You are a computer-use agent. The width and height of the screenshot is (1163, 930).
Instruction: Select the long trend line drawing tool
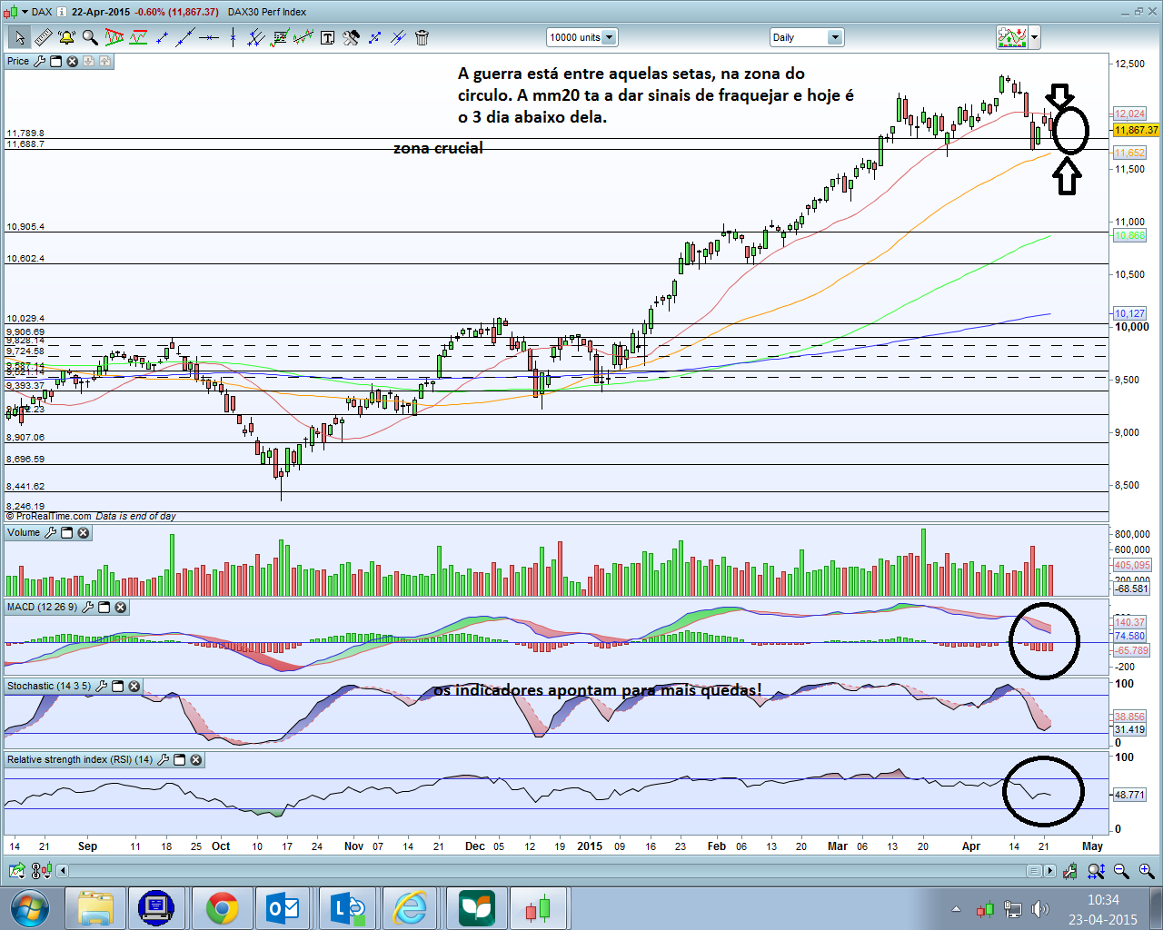click(x=185, y=37)
